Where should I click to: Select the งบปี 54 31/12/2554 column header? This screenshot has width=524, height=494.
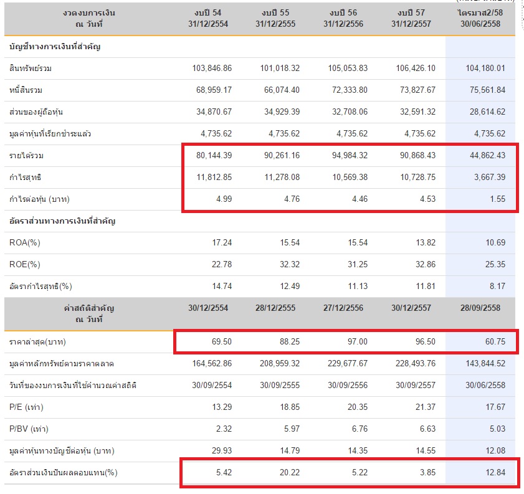(208, 18)
